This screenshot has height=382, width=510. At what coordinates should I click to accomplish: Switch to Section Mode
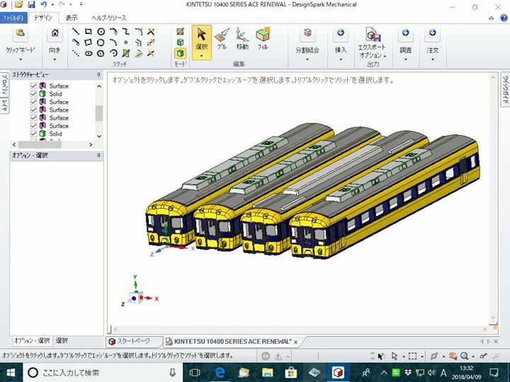click(180, 42)
